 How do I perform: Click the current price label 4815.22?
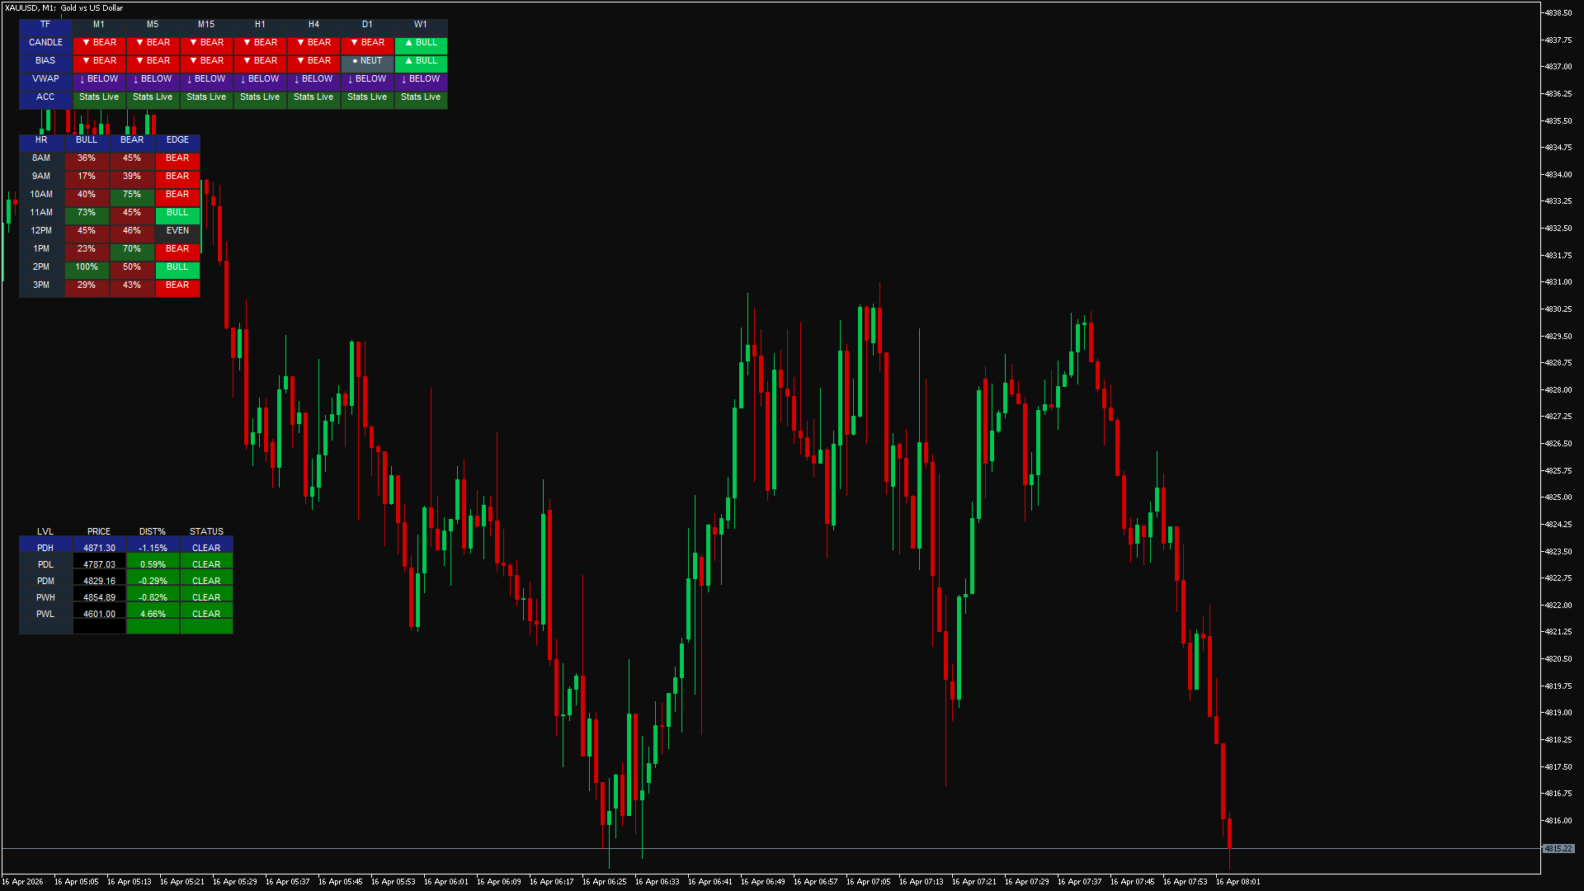(1558, 848)
